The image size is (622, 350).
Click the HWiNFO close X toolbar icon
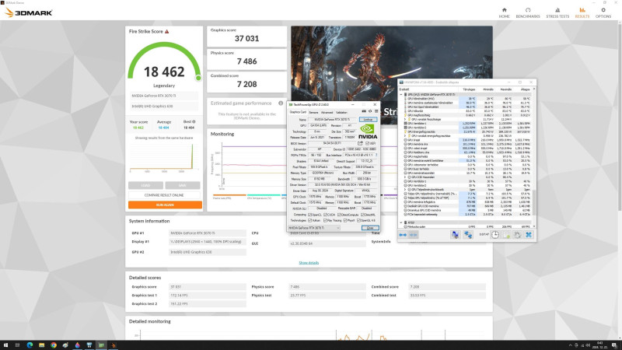coord(529,235)
